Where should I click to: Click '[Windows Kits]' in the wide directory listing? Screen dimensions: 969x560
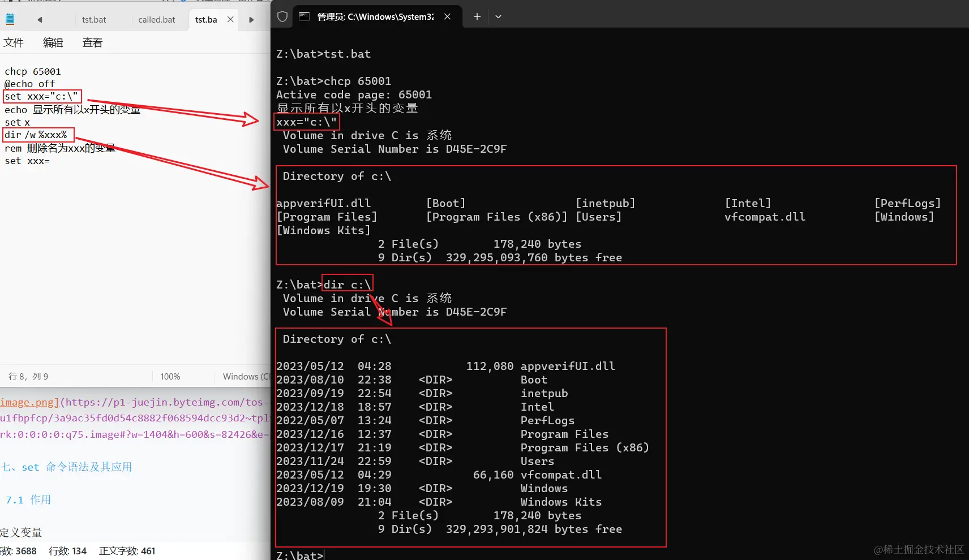click(323, 230)
